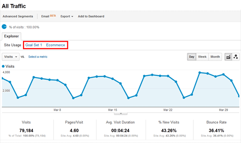Screen dimensions: 241x143
Task: Click the Mar 22 axis label
Action: pos(168,110)
